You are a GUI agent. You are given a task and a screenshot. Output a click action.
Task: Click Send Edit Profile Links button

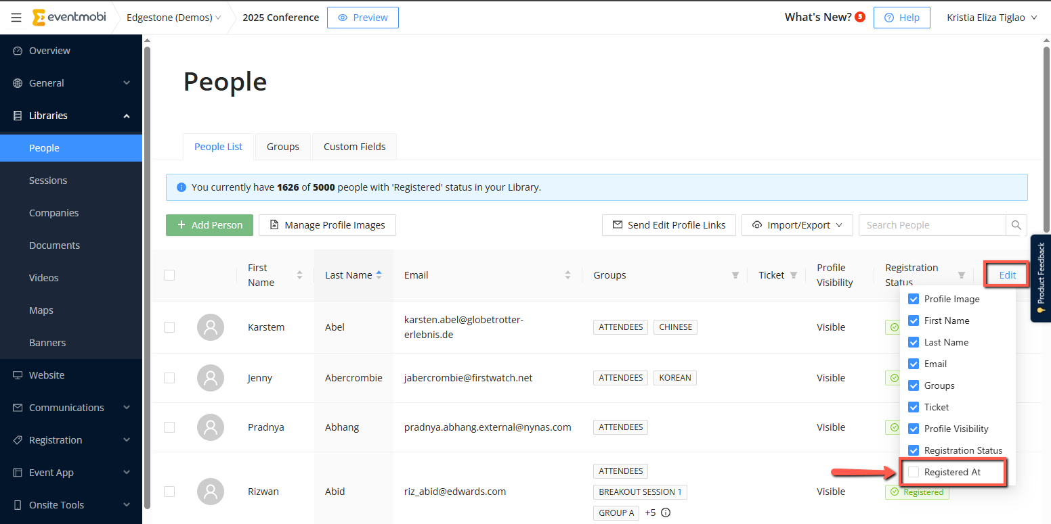668,225
